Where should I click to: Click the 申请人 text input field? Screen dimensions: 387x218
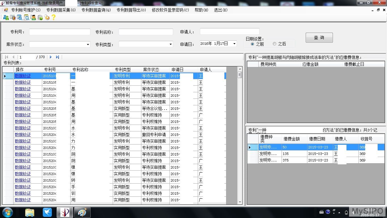tap(229, 31)
